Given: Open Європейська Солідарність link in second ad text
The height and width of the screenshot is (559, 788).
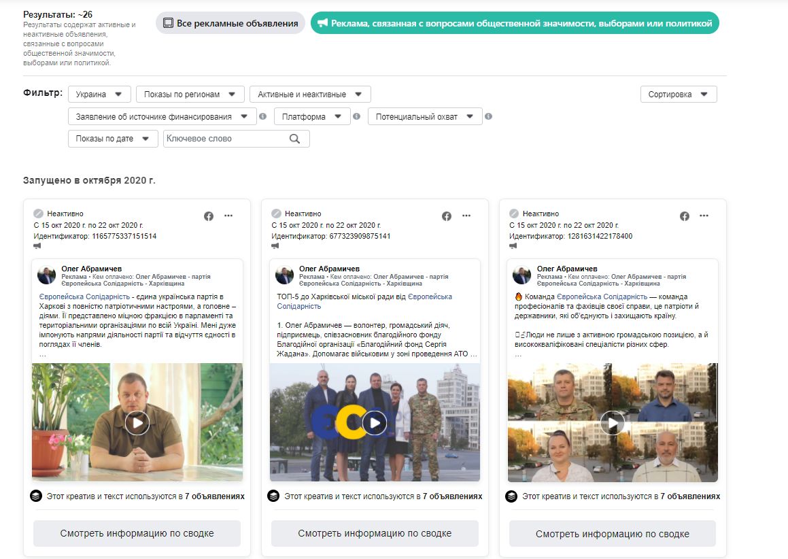Looking at the screenshot, I should tap(364, 302).
